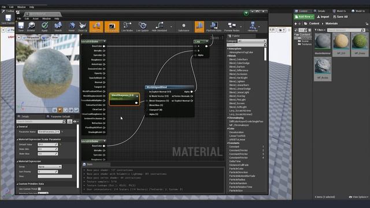Open the material editor Window menu
The image size is (370, 208).
tap(46, 18)
